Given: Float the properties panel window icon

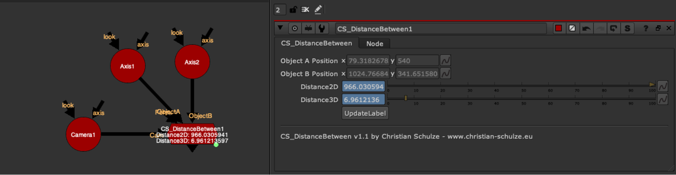Looking at the screenshot, I should (658, 28).
